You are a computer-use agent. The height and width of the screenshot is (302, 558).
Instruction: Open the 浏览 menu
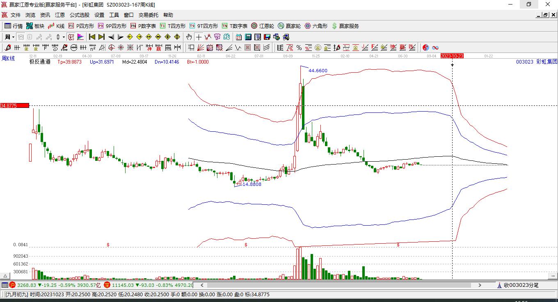point(30,15)
